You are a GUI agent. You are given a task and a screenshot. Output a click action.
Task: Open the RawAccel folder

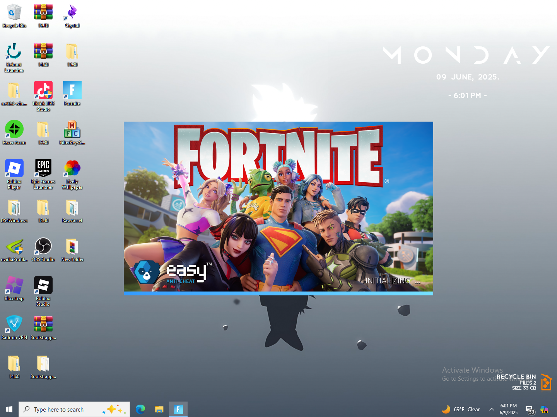point(72,211)
